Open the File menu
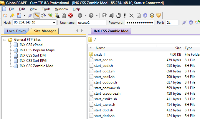The width and height of the screenshot is (200, 119). pos(12,9)
